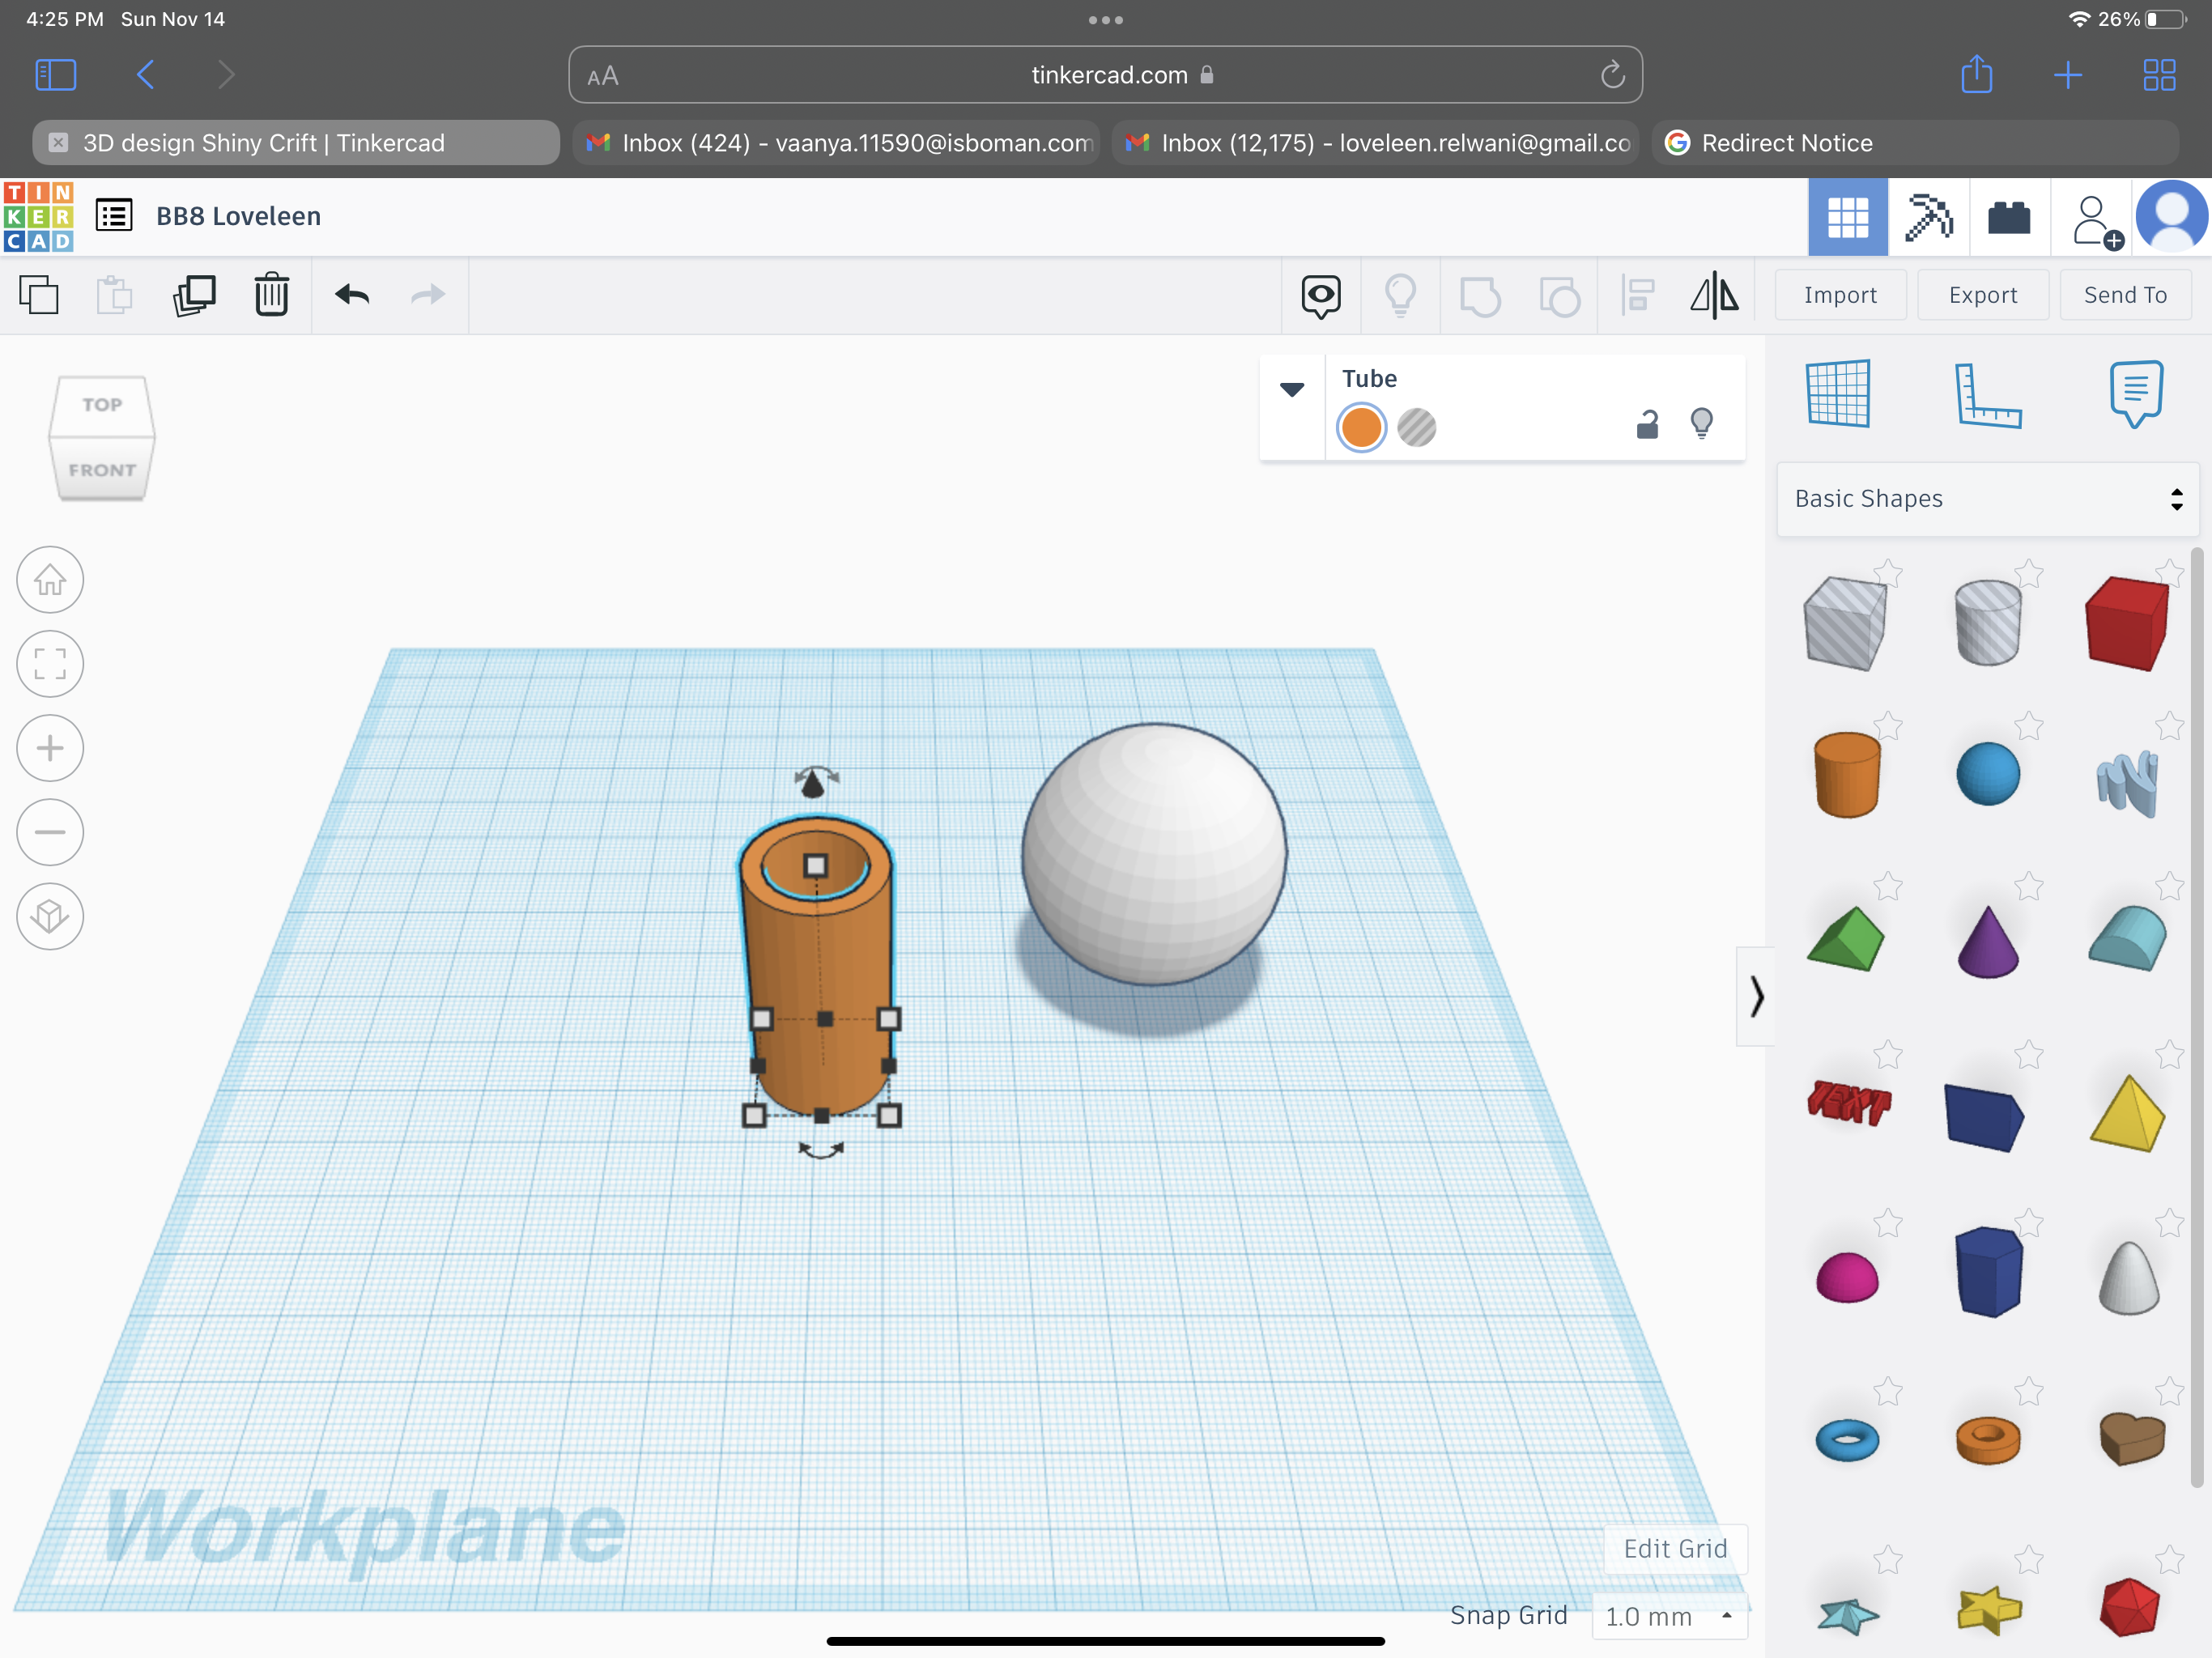Open the Basic Shapes category dropdown
This screenshot has width=2212, height=1658.
coord(1988,499)
